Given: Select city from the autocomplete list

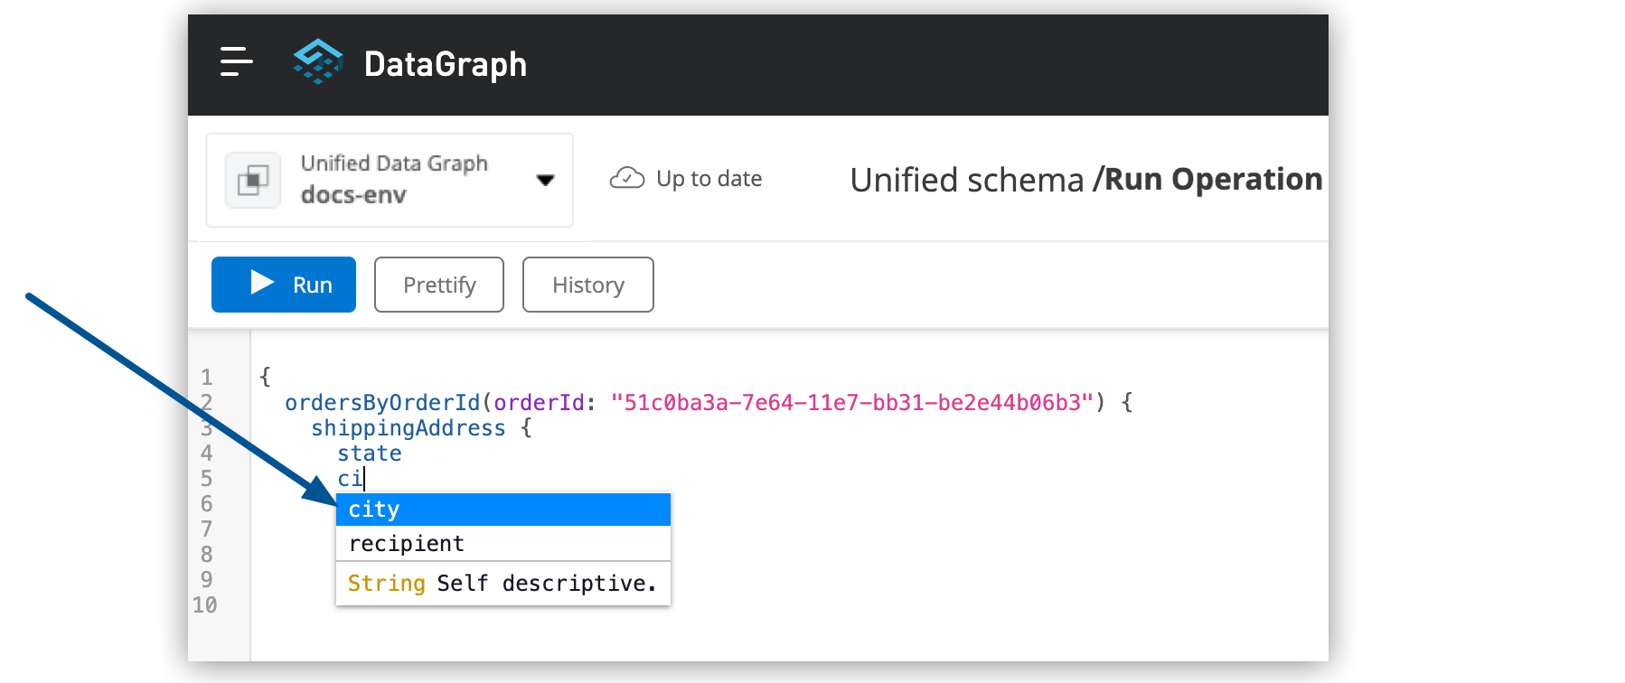Looking at the screenshot, I should click(x=503, y=510).
